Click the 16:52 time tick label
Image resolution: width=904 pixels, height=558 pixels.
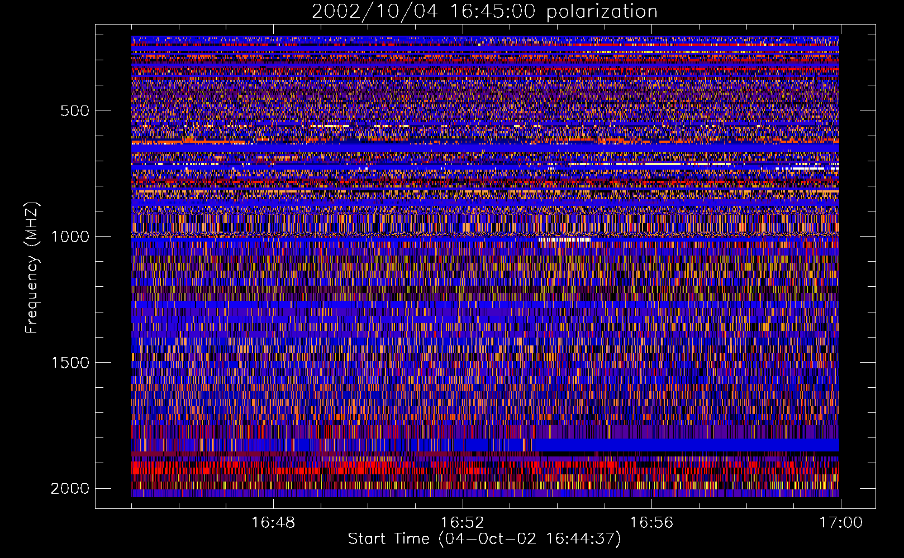click(463, 523)
